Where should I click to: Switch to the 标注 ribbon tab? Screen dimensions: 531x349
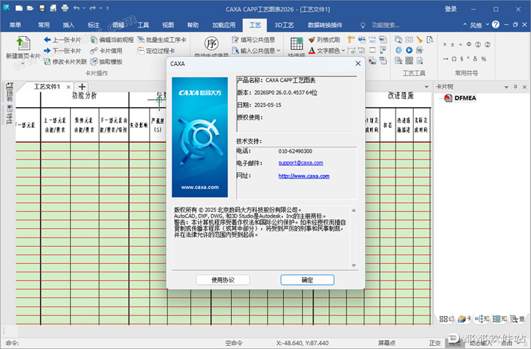[93, 25]
